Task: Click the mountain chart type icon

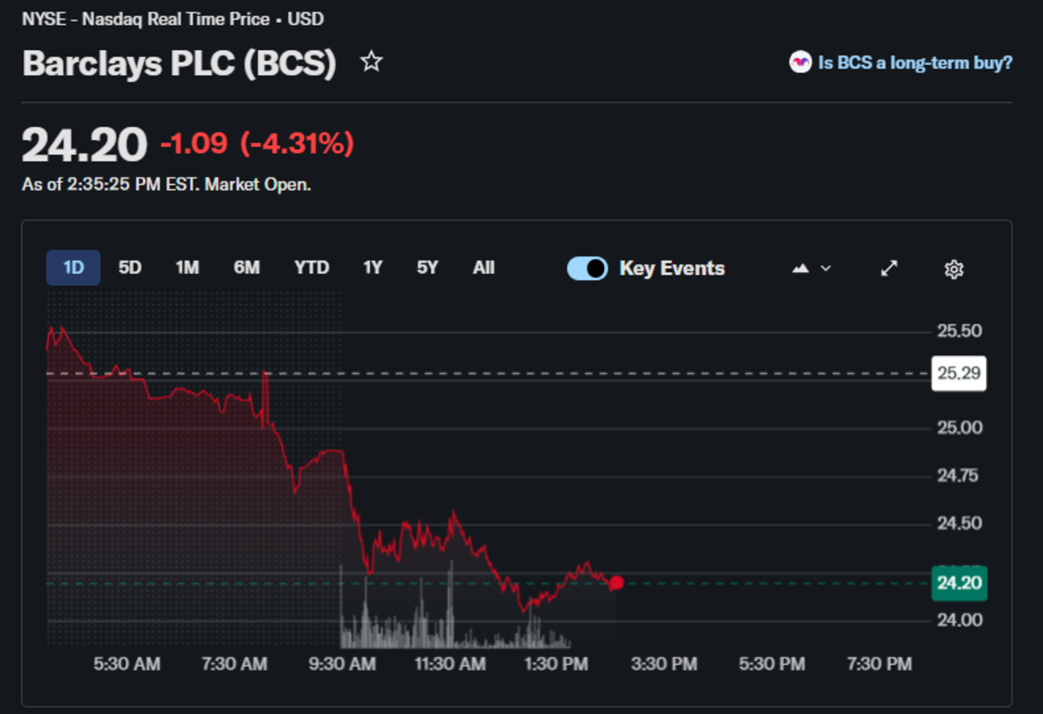Action: click(x=800, y=269)
